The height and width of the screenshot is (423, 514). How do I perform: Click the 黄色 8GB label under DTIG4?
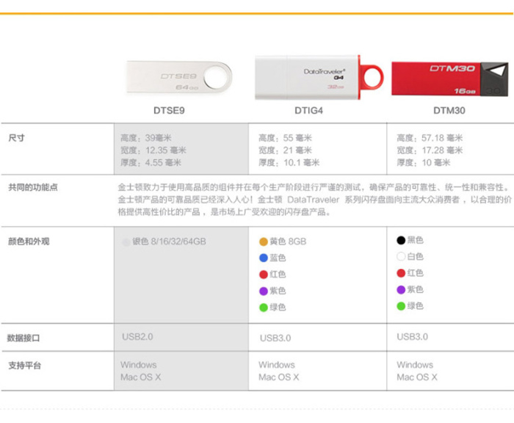[288, 242]
